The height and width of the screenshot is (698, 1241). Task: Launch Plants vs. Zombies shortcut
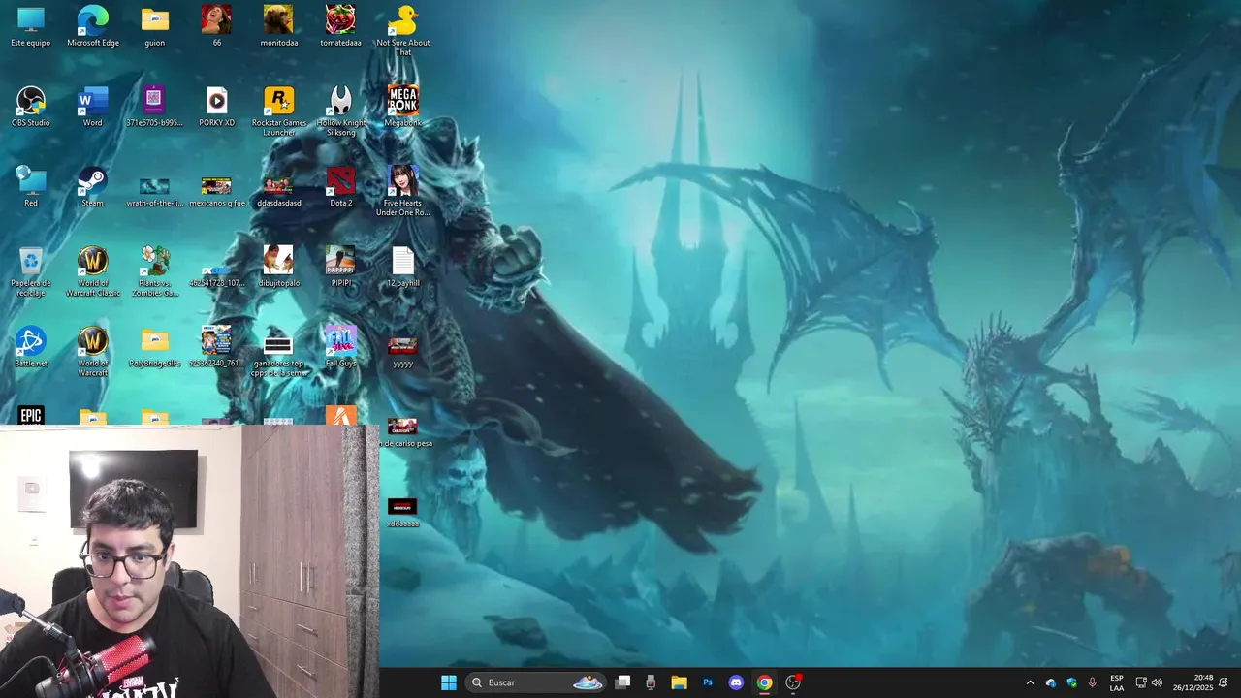point(154,271)
